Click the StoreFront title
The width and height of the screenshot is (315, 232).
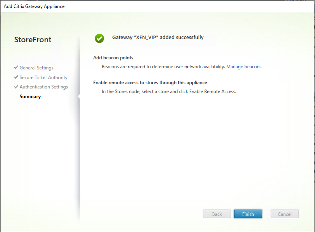click(33, 40)
